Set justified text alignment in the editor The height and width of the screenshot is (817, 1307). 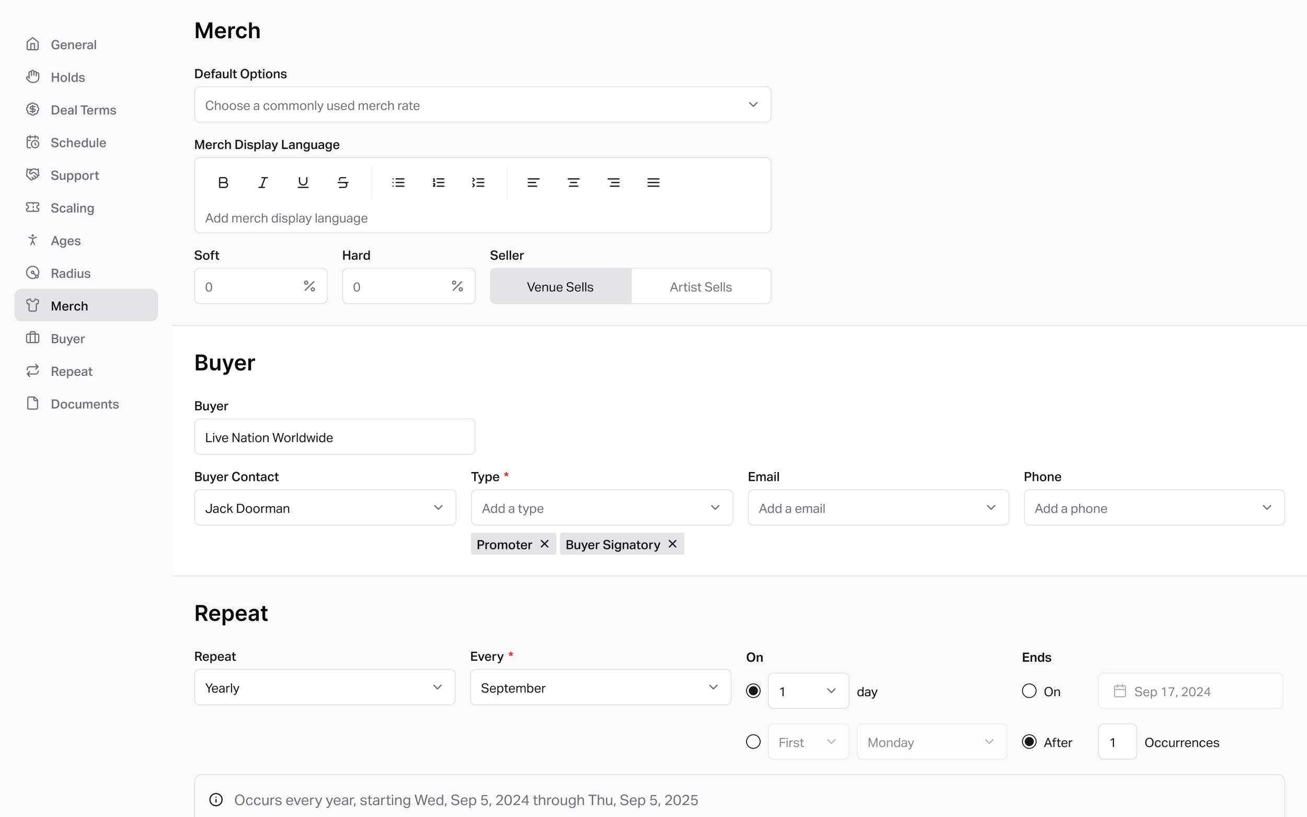pos(653,182)
